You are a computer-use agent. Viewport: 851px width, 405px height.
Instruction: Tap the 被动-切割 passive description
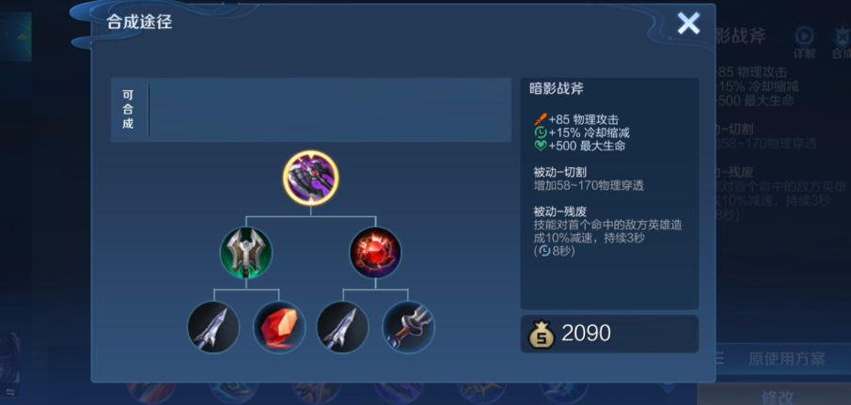(589, 179)
